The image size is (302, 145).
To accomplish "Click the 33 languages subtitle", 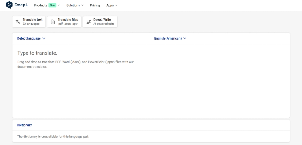I will click(x=31, y=24).
